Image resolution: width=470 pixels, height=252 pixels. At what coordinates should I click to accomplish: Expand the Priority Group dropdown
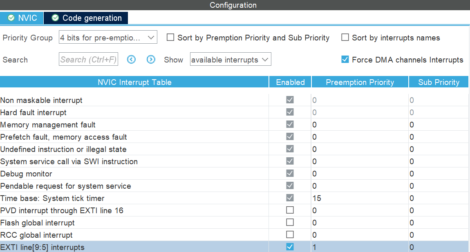(x=108, y=38)
